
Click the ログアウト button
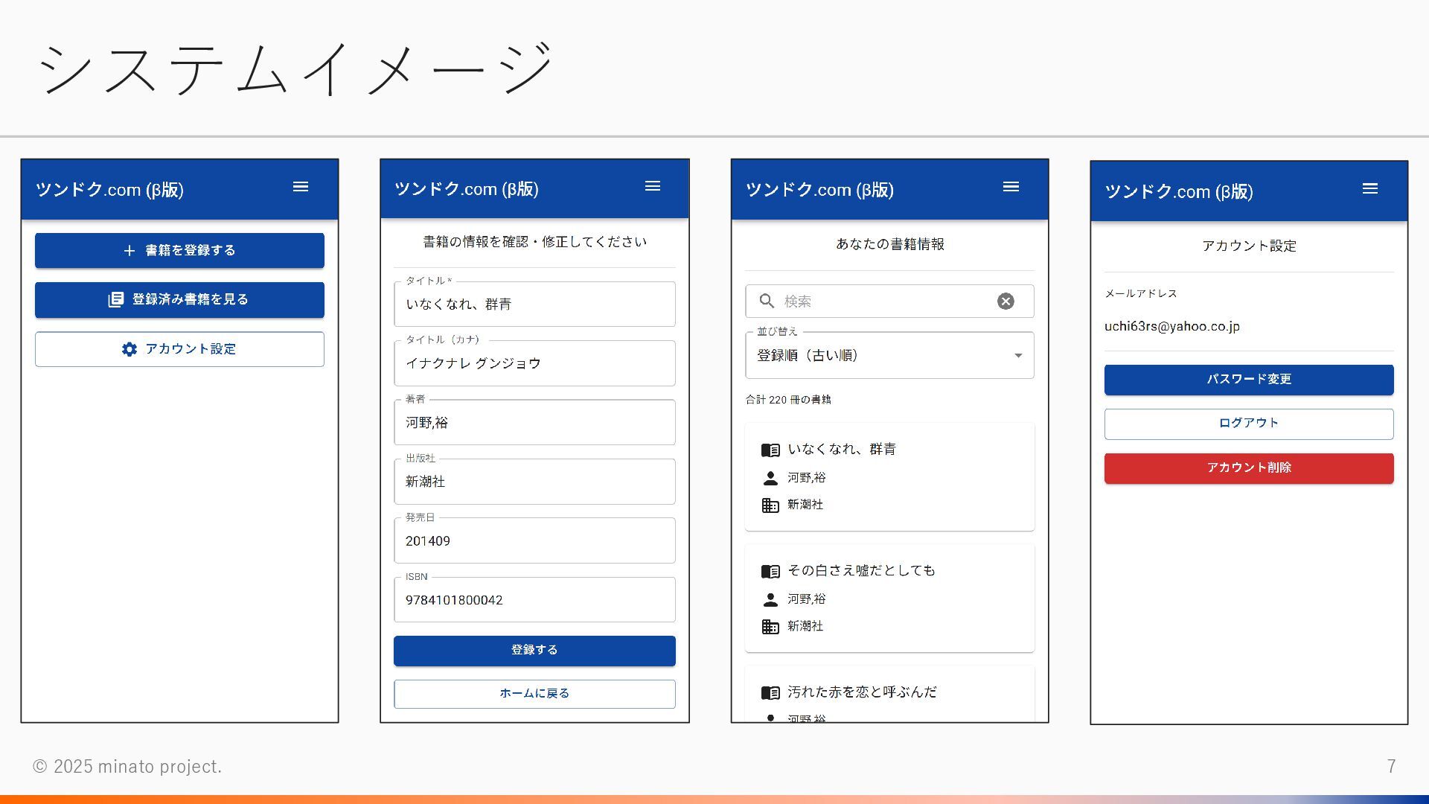tap(1248, 424)
